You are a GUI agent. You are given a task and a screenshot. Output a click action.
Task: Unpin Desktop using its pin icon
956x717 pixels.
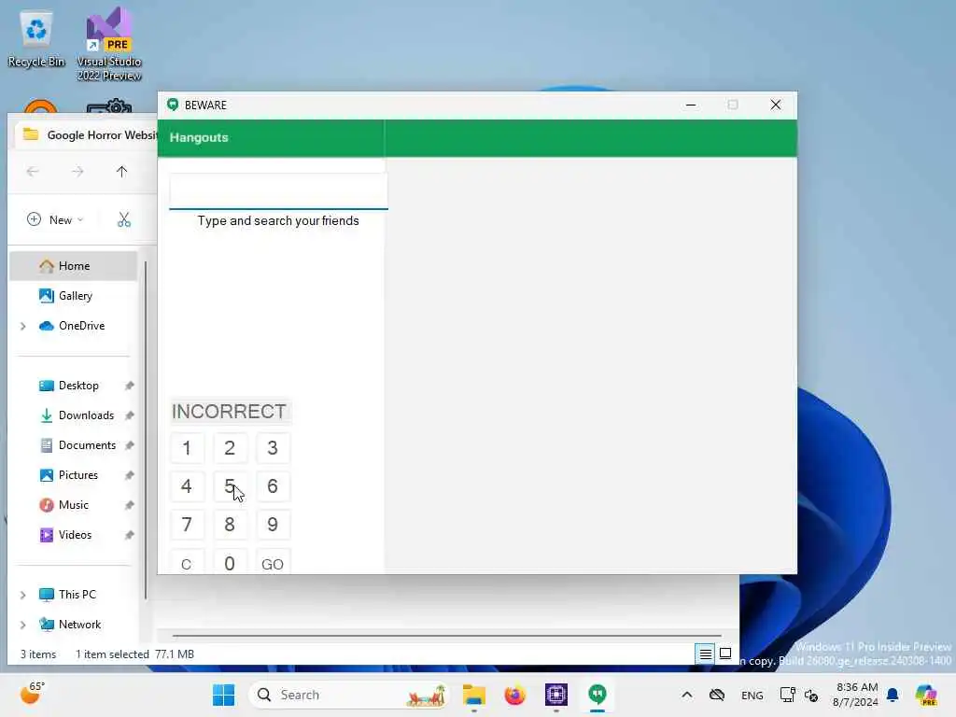coord(129,386)
